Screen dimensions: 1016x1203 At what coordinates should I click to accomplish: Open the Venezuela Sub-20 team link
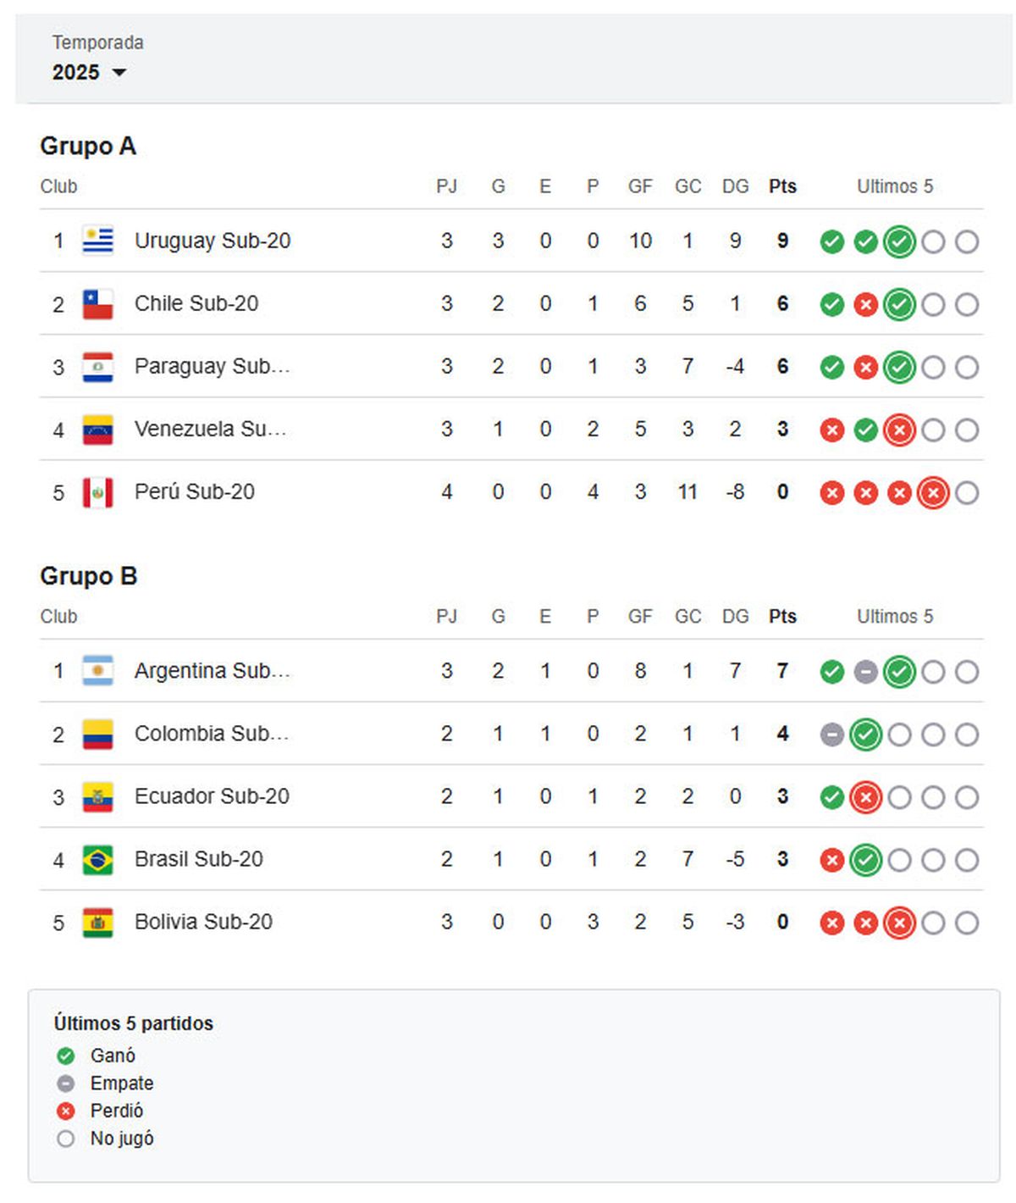pos(210,429)
